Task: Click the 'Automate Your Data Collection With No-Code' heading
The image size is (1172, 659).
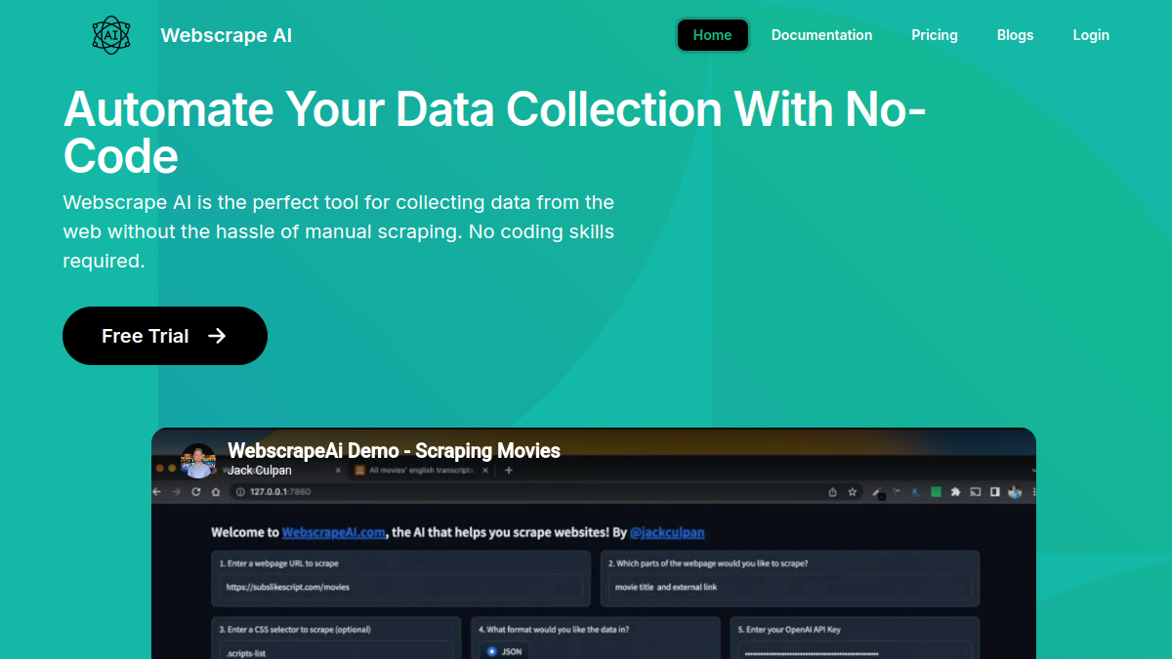Action: click(x=495, y=132)
